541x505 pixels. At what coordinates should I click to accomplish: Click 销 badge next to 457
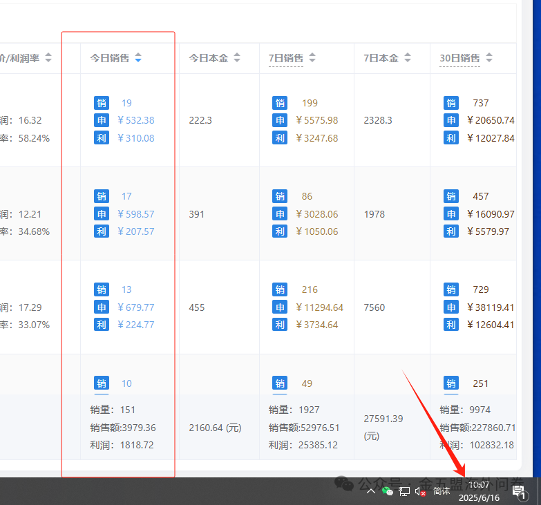point(451,196)
